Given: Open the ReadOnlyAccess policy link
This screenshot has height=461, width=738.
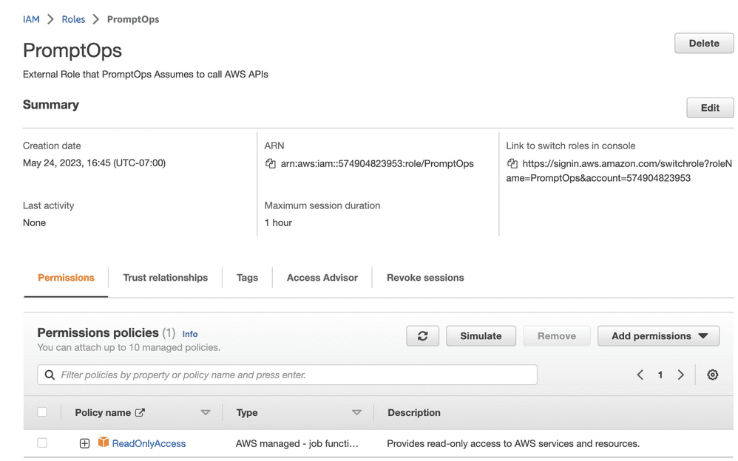Looking at the screenshot, I should (x=149, y=443).
